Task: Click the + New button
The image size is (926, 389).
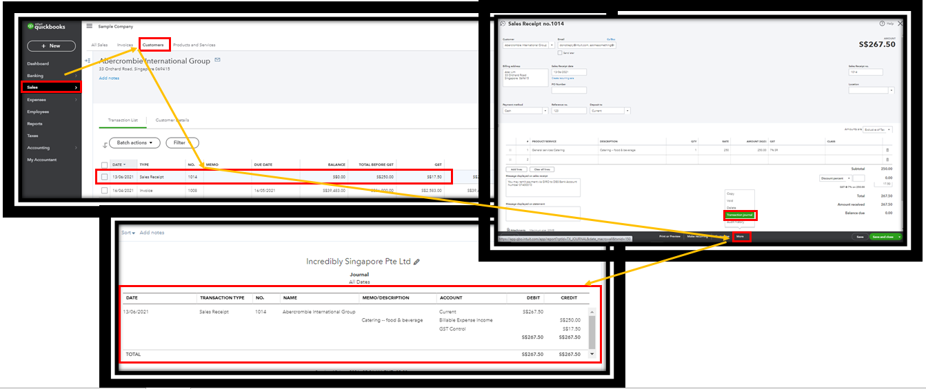Action: 51,45
